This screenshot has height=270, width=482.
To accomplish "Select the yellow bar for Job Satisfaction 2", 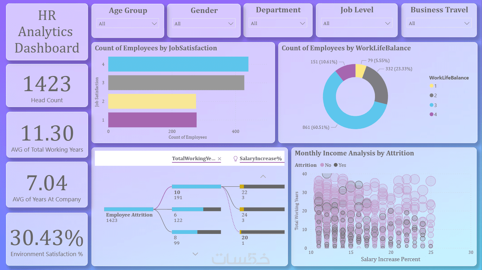I will coord(152,101).
